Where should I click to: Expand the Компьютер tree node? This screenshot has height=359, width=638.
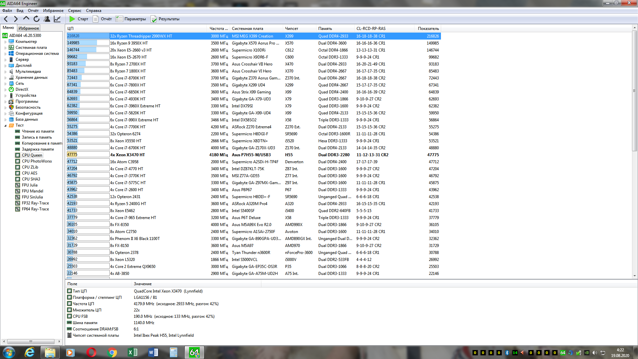pyautogui.click(x=5, y=42)
